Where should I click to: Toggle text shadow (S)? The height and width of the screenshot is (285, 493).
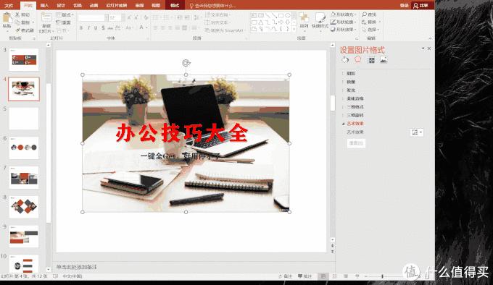point(103,28)
